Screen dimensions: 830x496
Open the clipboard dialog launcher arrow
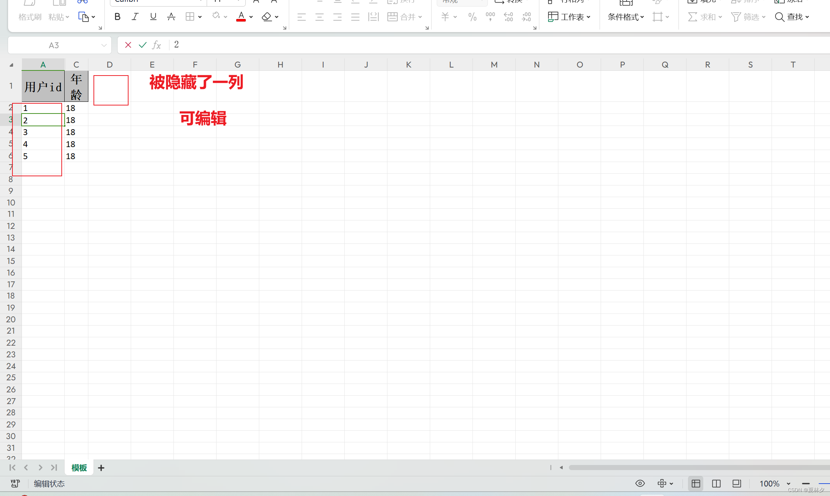click(x=100, y=28)
